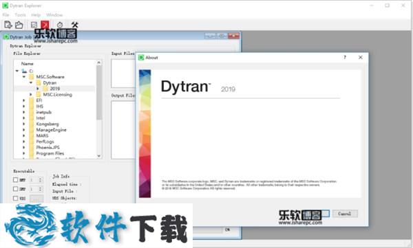Click the C: drive icon in tree
413x248 pixels.
click(24, 71)
